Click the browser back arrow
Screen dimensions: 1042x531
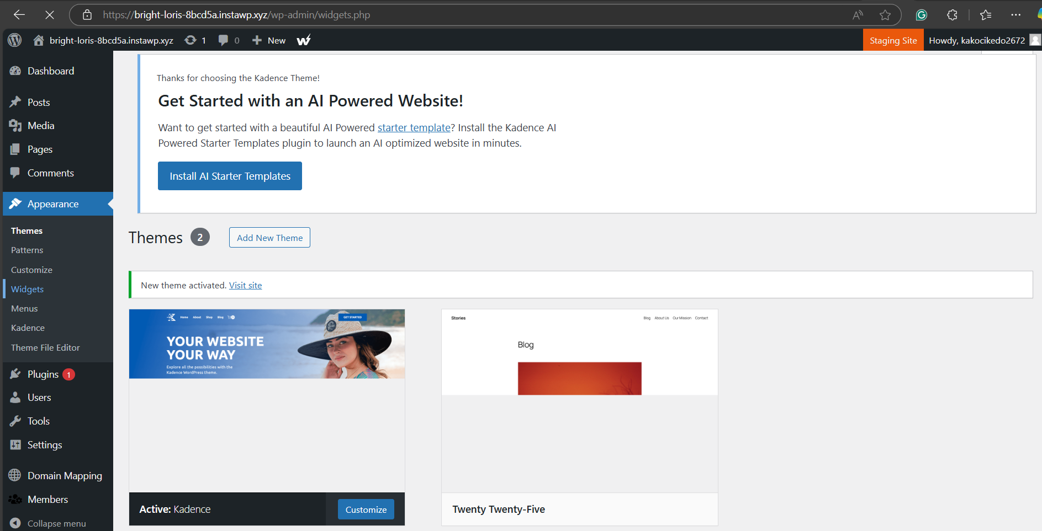coord(19,15)
